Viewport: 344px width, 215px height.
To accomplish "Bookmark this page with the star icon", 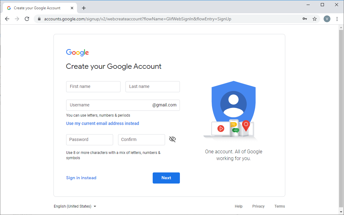I will pyautogui.click(x=315, y=19).
